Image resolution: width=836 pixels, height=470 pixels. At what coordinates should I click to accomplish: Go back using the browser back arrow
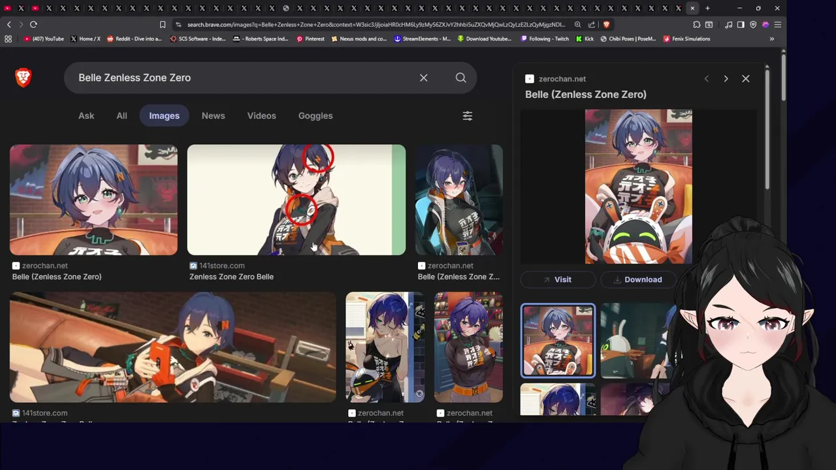(x=8, y=24)
